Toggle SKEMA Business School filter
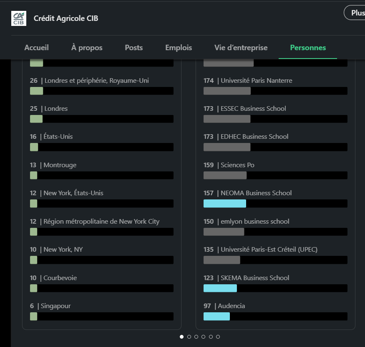Image resolution: width=365 pixels, height=347 pixels. 275,283
